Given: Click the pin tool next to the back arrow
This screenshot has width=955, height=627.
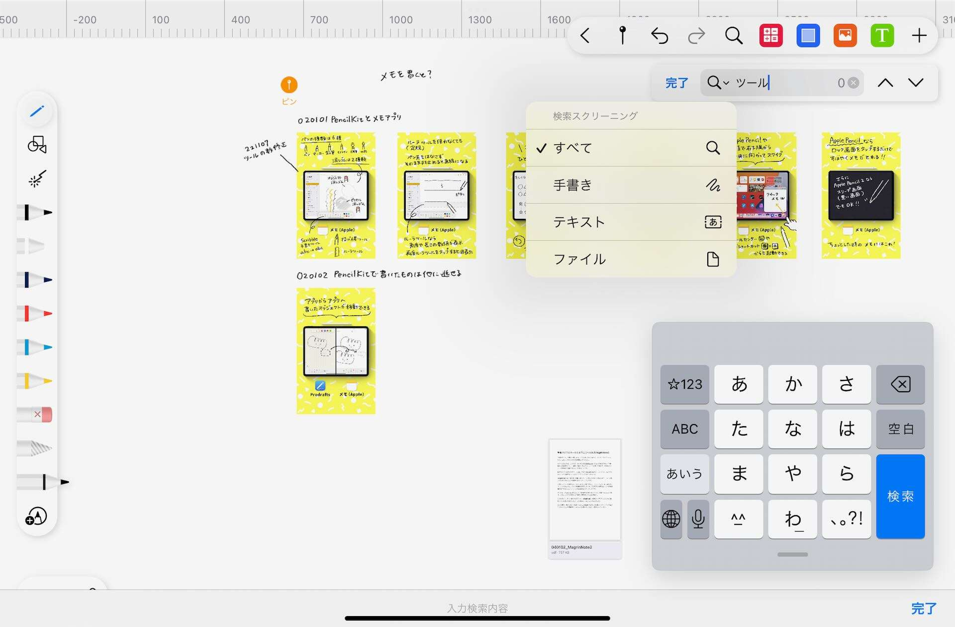Looking at the screenshot, I should pos(623,35).
